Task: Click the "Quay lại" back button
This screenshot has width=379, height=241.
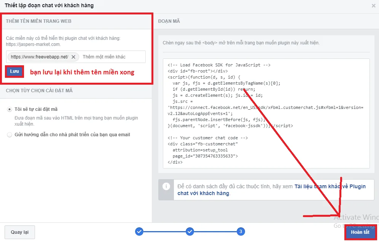Action: pyautogui.click(x=20, y=232)
